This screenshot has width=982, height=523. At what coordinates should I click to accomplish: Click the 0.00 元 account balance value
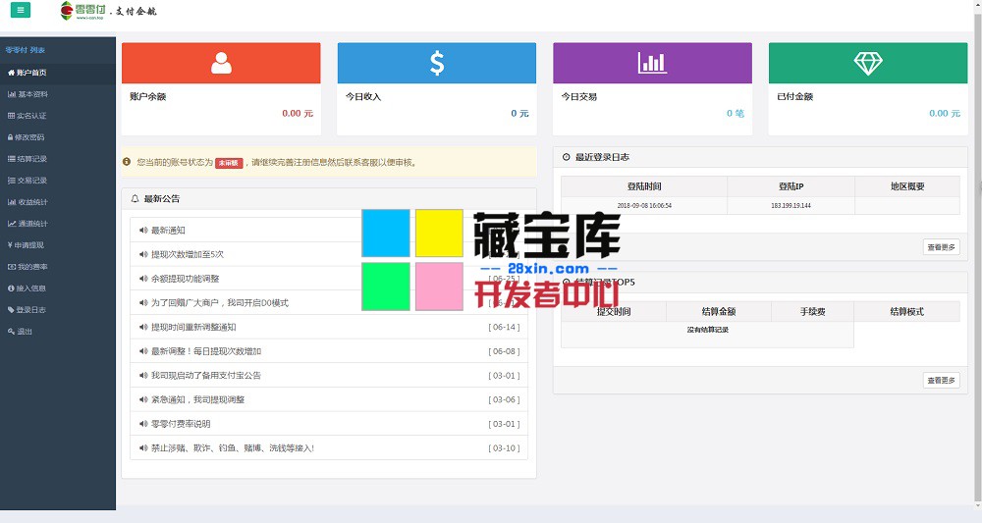click(x=298, y=113)
